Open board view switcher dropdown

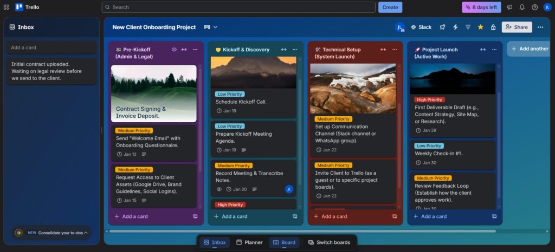[211, 27]
